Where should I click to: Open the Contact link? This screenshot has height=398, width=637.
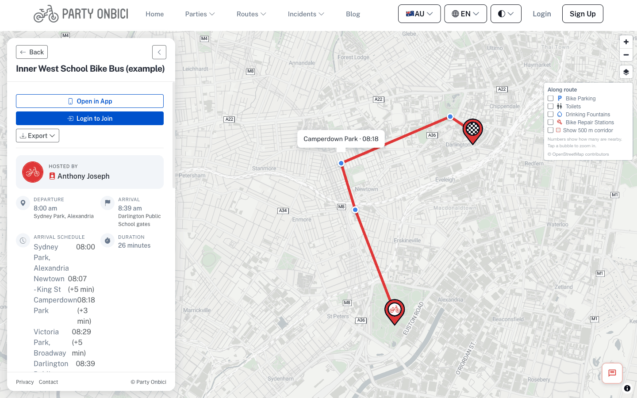pyautogui.click(x=48, y=382)
